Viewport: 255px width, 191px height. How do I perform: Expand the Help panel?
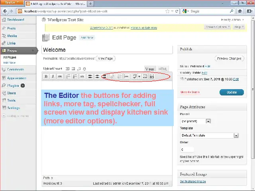(x=239, y=27)
